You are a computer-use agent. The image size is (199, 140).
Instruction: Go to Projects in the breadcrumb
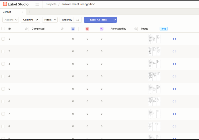51,4
